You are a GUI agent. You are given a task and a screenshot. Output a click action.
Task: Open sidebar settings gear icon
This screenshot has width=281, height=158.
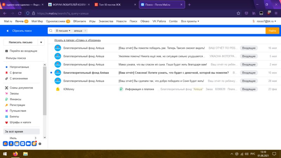point(40,144)
